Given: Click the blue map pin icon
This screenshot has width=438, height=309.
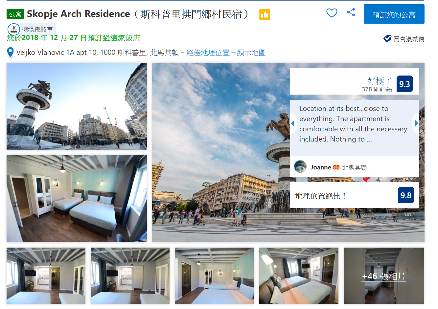Looking at the screenshot, I should 10,53.
